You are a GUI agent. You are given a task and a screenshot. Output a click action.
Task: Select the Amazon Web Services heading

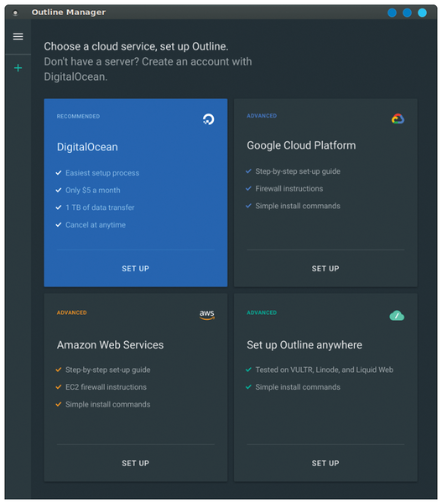pos(110,345)
